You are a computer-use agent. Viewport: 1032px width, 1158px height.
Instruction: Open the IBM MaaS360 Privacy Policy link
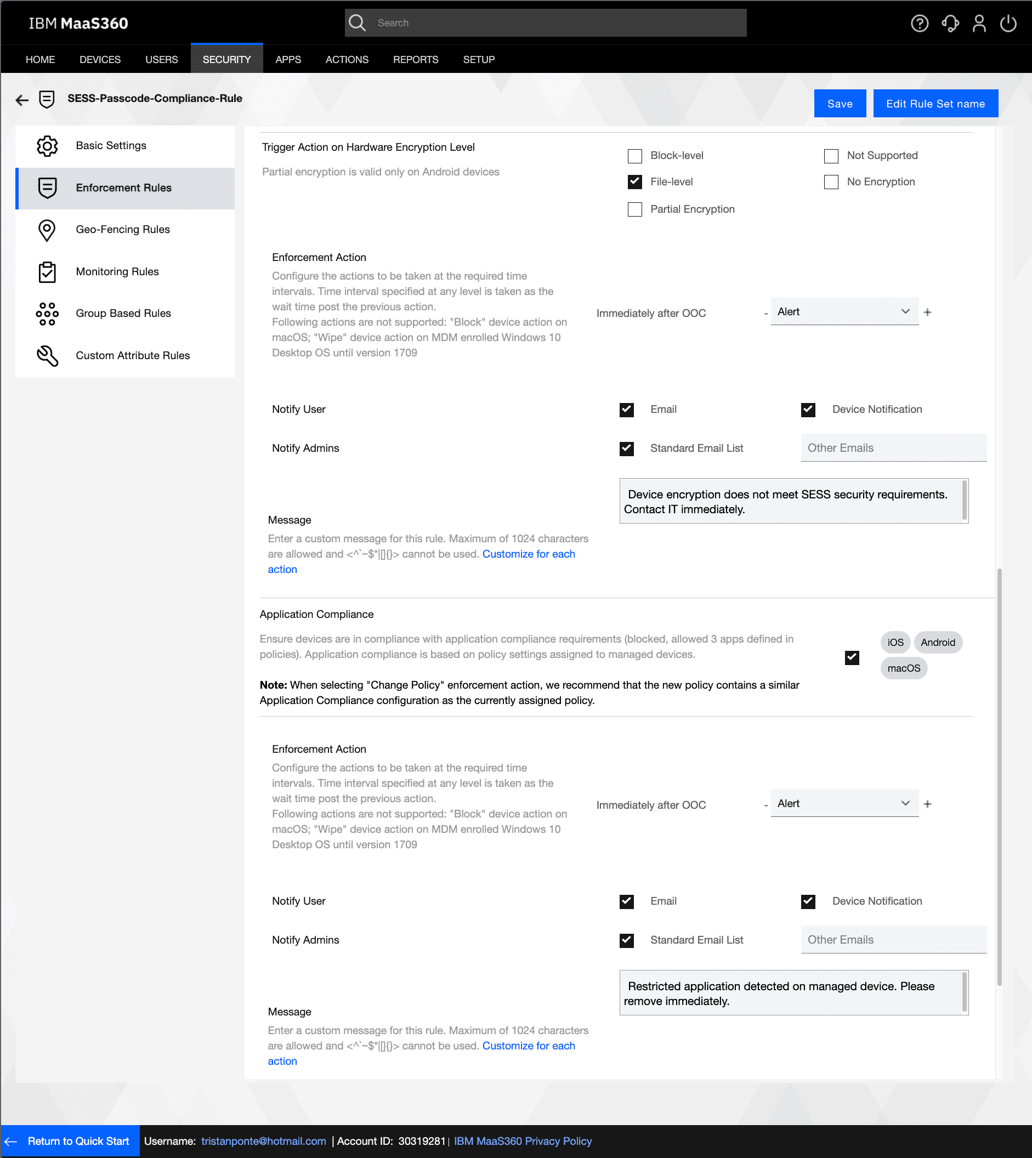522,1141
